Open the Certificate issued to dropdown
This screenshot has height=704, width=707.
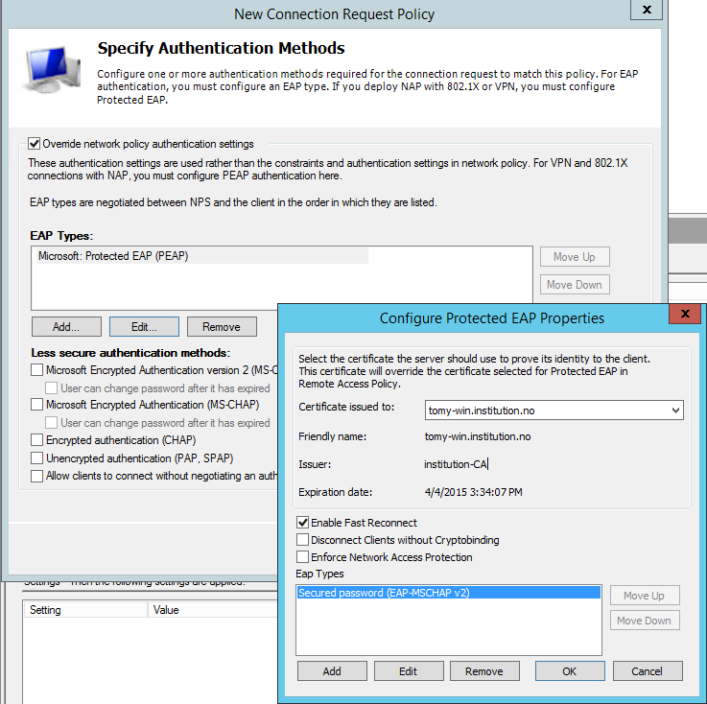pyautogui.click(x=554, y=411)
